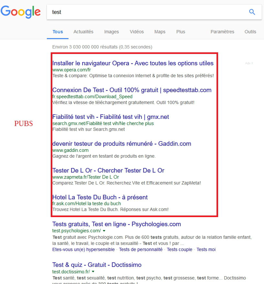Open 'Etes-vous un(e) hypersensible' sitelink
Screen dimensions: 264x284
pos(84,249)
